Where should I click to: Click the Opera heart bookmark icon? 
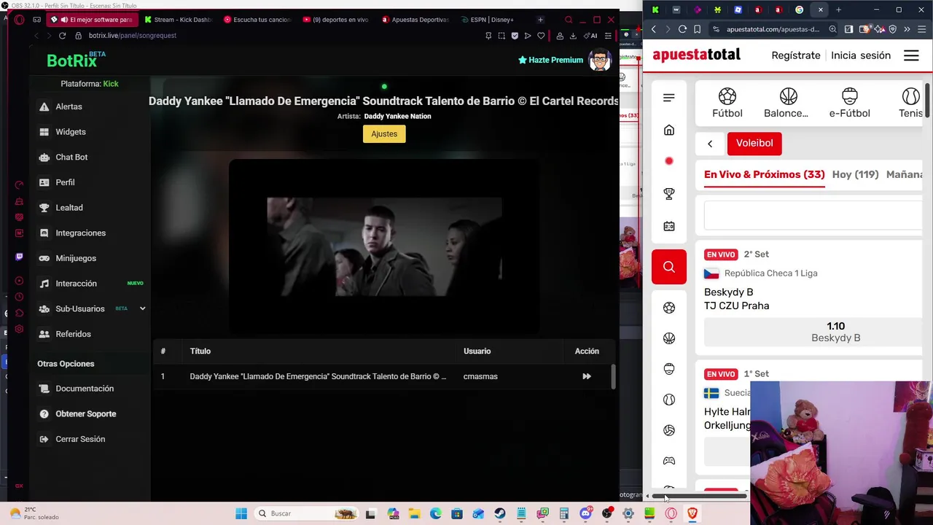tap(541, 36)
